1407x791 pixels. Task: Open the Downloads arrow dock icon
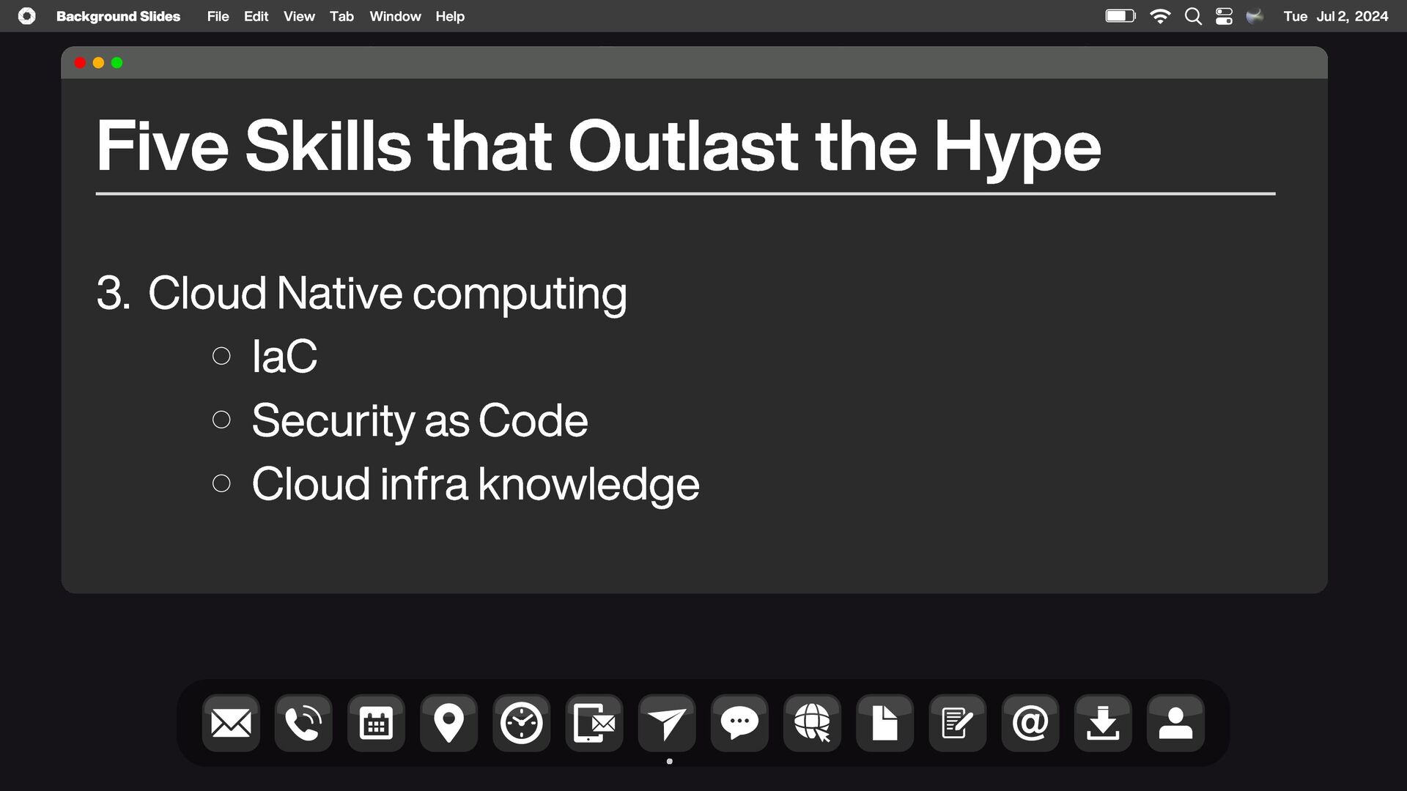pos(1103,724)
